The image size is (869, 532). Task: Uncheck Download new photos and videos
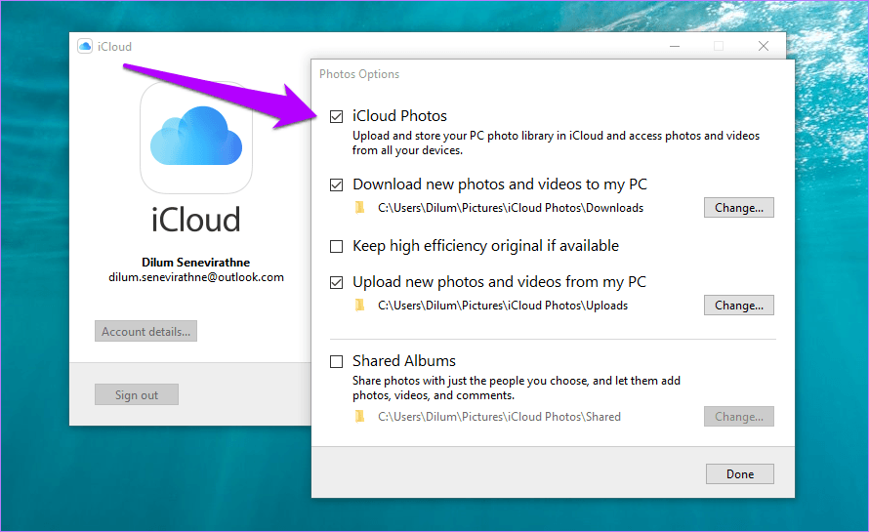click(x=337, y=184)
